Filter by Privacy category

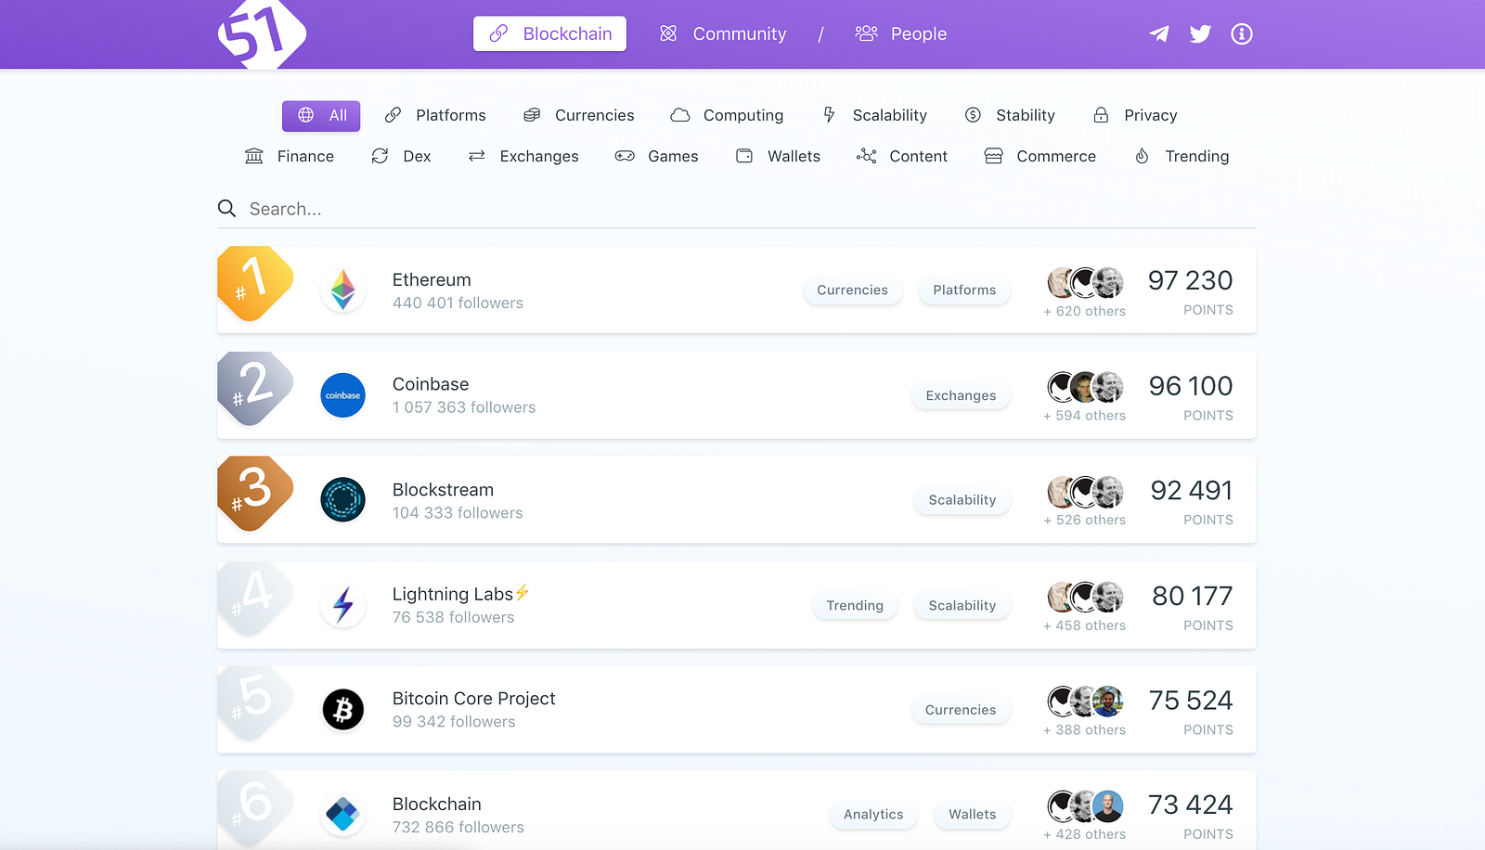pos(1135,116)
